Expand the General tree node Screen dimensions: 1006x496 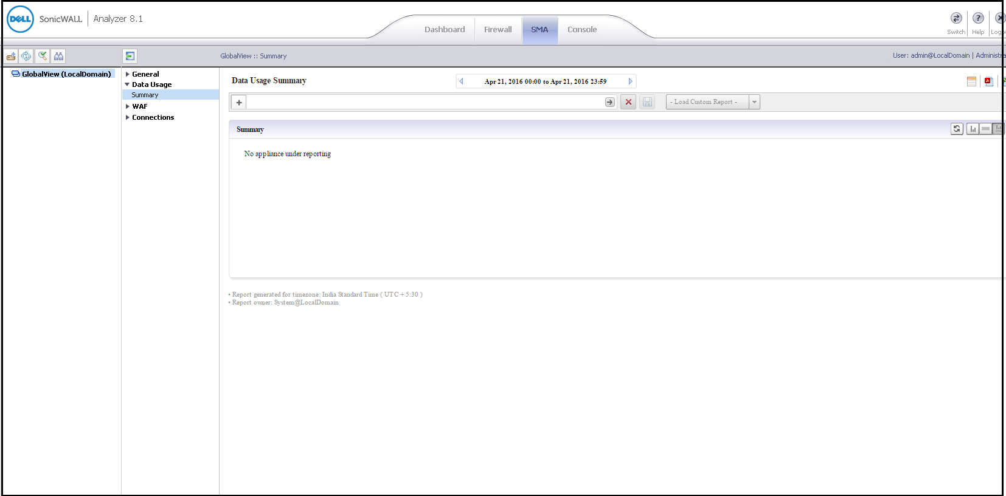(128, 74)
